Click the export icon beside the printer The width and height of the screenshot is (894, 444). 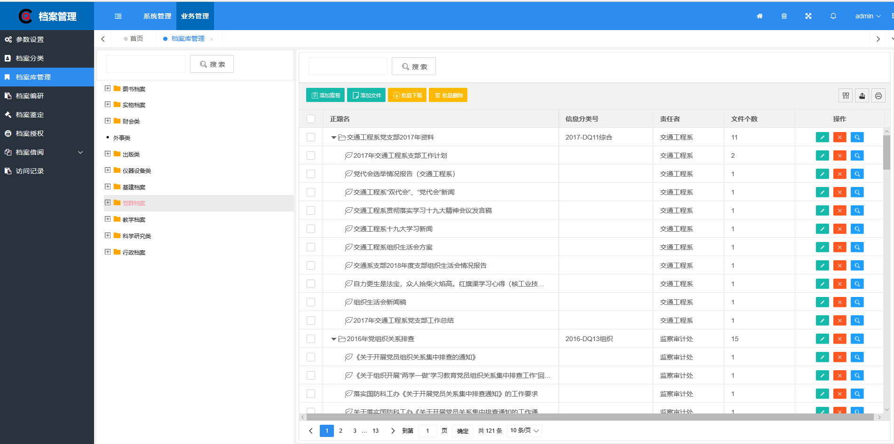click(862, 95)
